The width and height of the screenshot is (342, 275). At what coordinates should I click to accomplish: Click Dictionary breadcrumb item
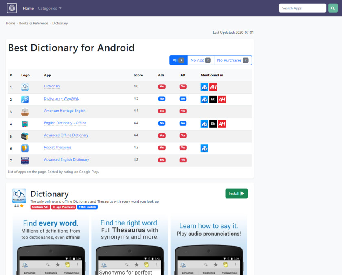point(60,23)
